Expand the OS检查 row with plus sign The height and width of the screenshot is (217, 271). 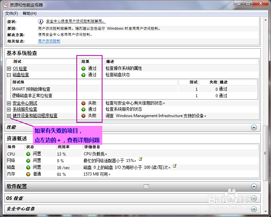(x=9, y=68)
